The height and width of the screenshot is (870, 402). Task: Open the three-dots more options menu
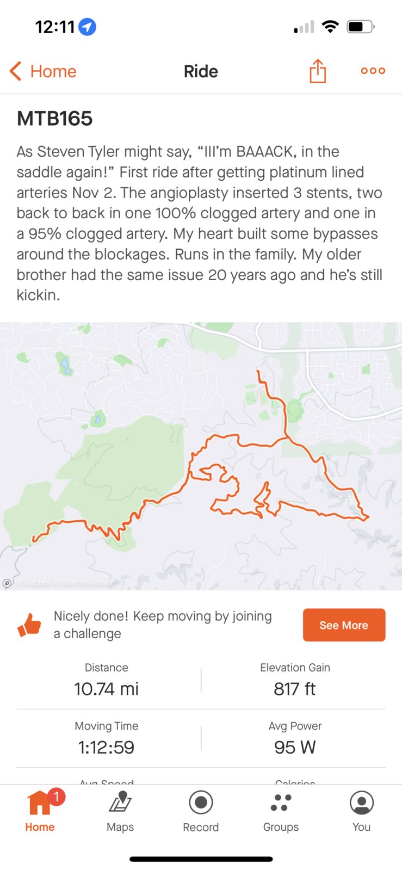373,71
